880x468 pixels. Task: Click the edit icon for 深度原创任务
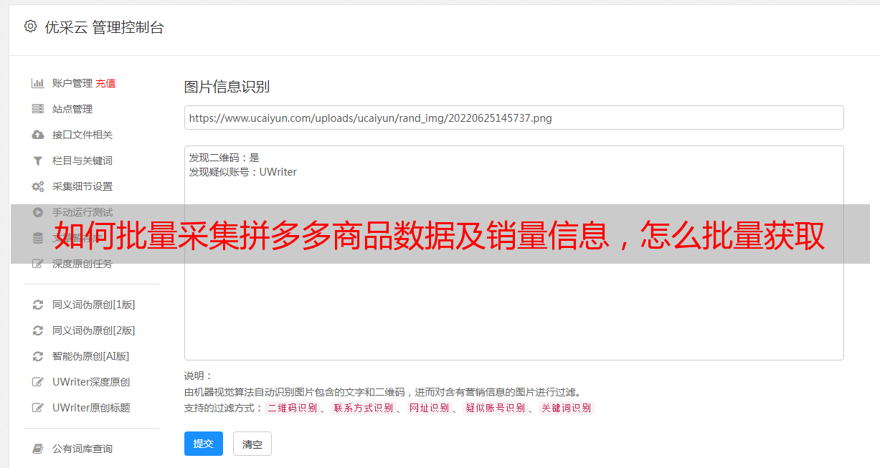38,264
